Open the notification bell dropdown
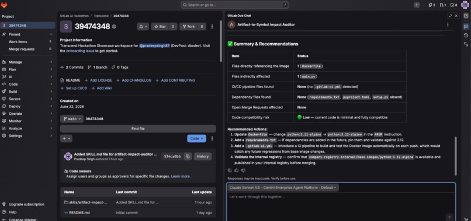471x221 pixels. pyautogui.click(x=143, y=26)
